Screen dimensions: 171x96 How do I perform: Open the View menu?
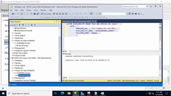(x=22, y=10)
